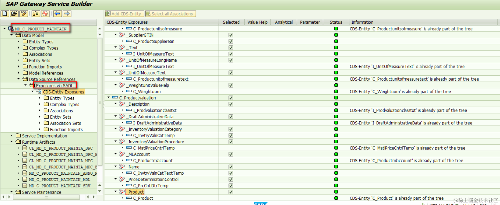Collapse the _DraftAdministrativeData association row
Image resolution: width=500 pixels, height=205 pixels.
(x=116, y=116)
